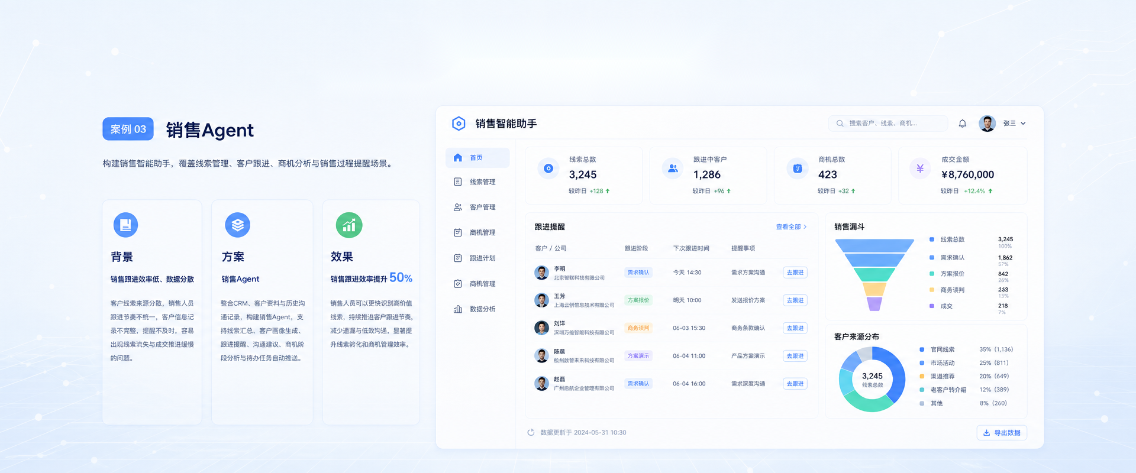1136x473 pixels.
Task: Click the top blue funnel segment
Action: coord(874,245)
